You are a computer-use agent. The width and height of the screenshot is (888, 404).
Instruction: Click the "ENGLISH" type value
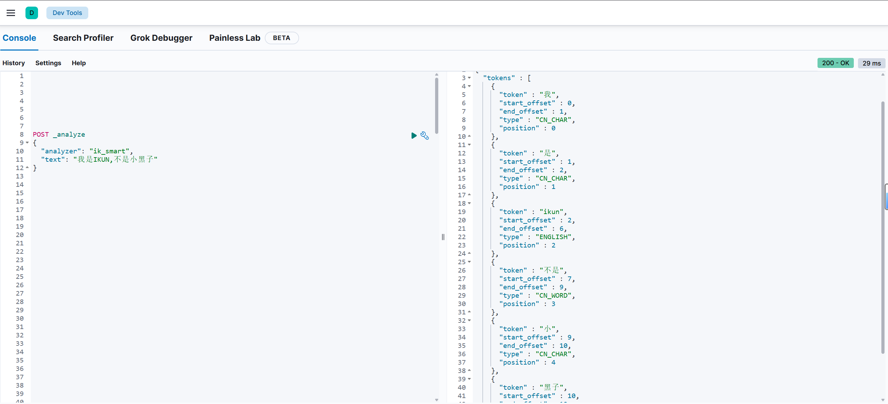tap(554, 237)
